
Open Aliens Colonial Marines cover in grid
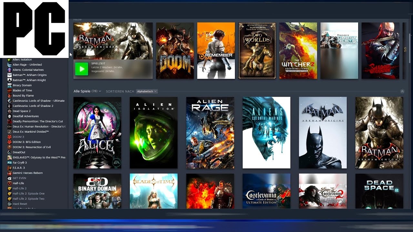point(267,133)
